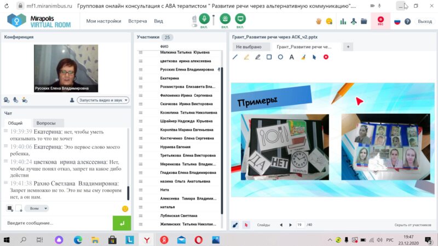The height and width of the screenshot is (246, 438).
Task: Open row menu for Филоненко Ирина Сергеевна
Action: pyautogui.click(x=141, y=95)
